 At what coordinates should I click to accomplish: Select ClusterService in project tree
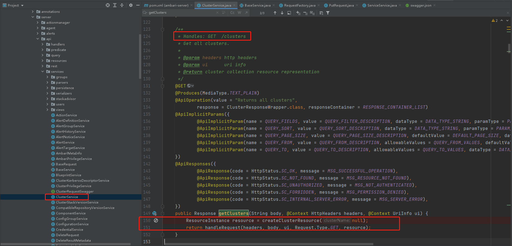[x=67, y=197]
